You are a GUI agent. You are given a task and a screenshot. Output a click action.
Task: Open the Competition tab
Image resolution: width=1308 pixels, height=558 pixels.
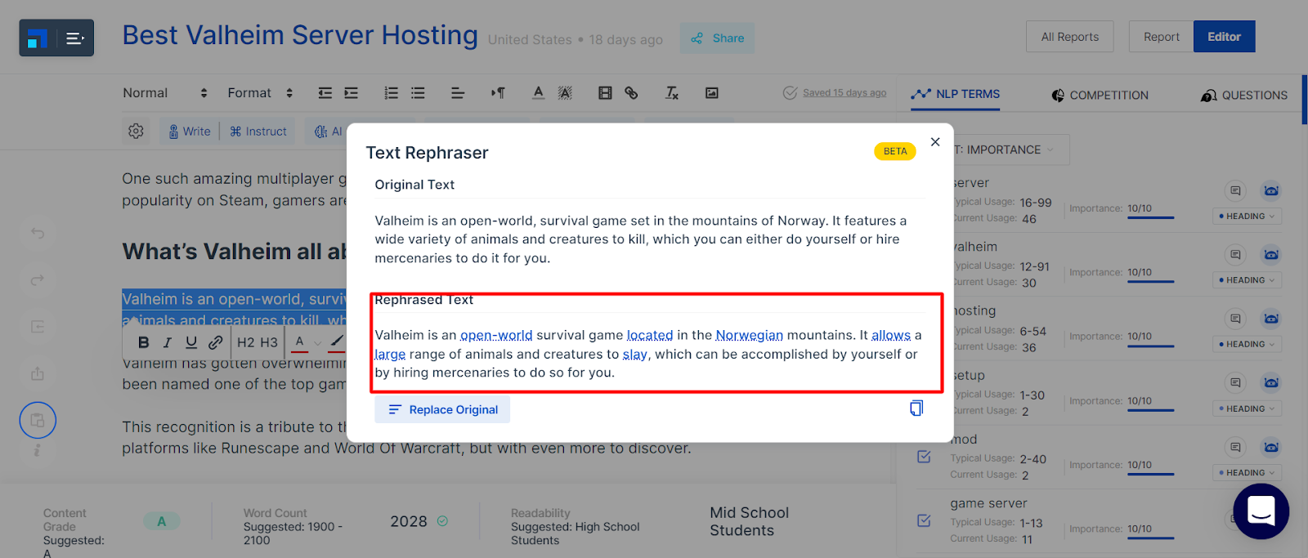[x=1100, y=96]
